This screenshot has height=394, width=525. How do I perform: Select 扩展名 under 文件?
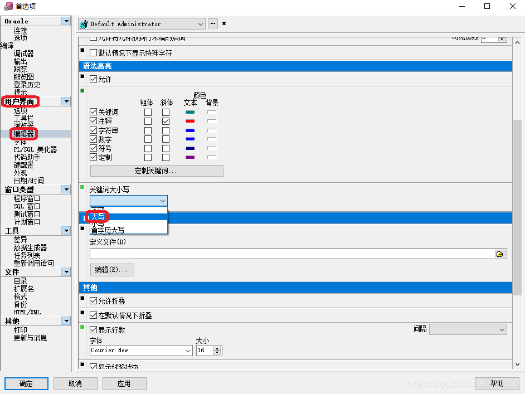23,289
